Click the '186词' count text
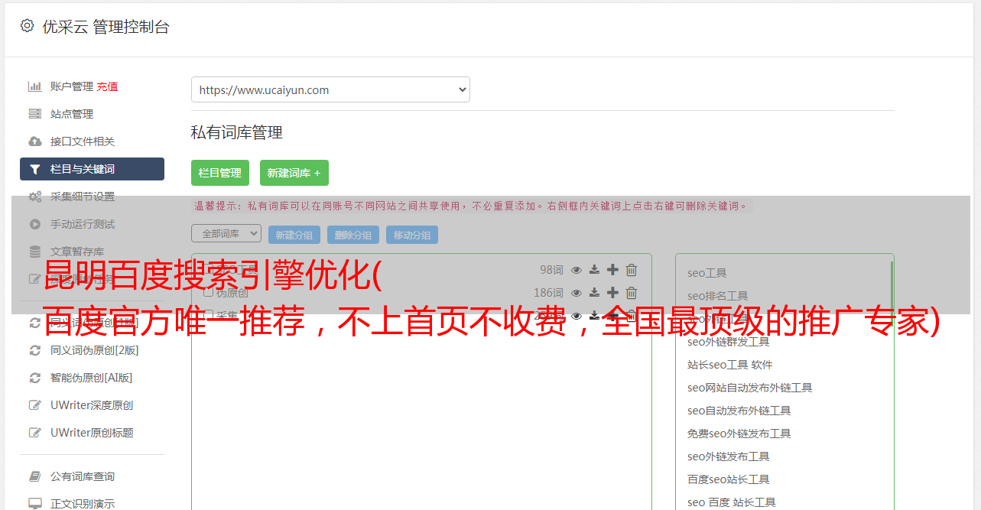Image resolution: width=981 pixels, height=510 pixels. [x=548, y=292]
